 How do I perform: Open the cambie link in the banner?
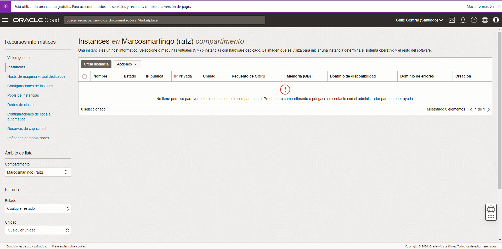coord(151,7)
